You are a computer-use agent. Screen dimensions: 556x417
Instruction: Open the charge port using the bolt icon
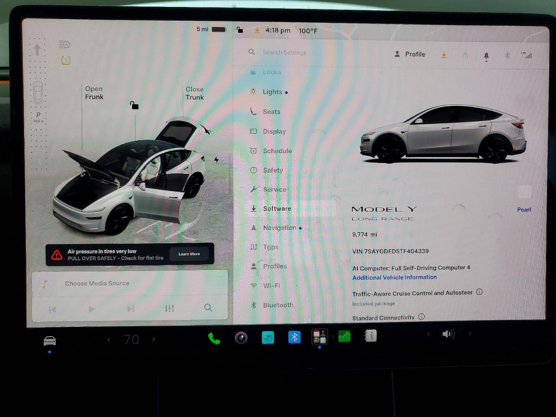tap(216, 160)
